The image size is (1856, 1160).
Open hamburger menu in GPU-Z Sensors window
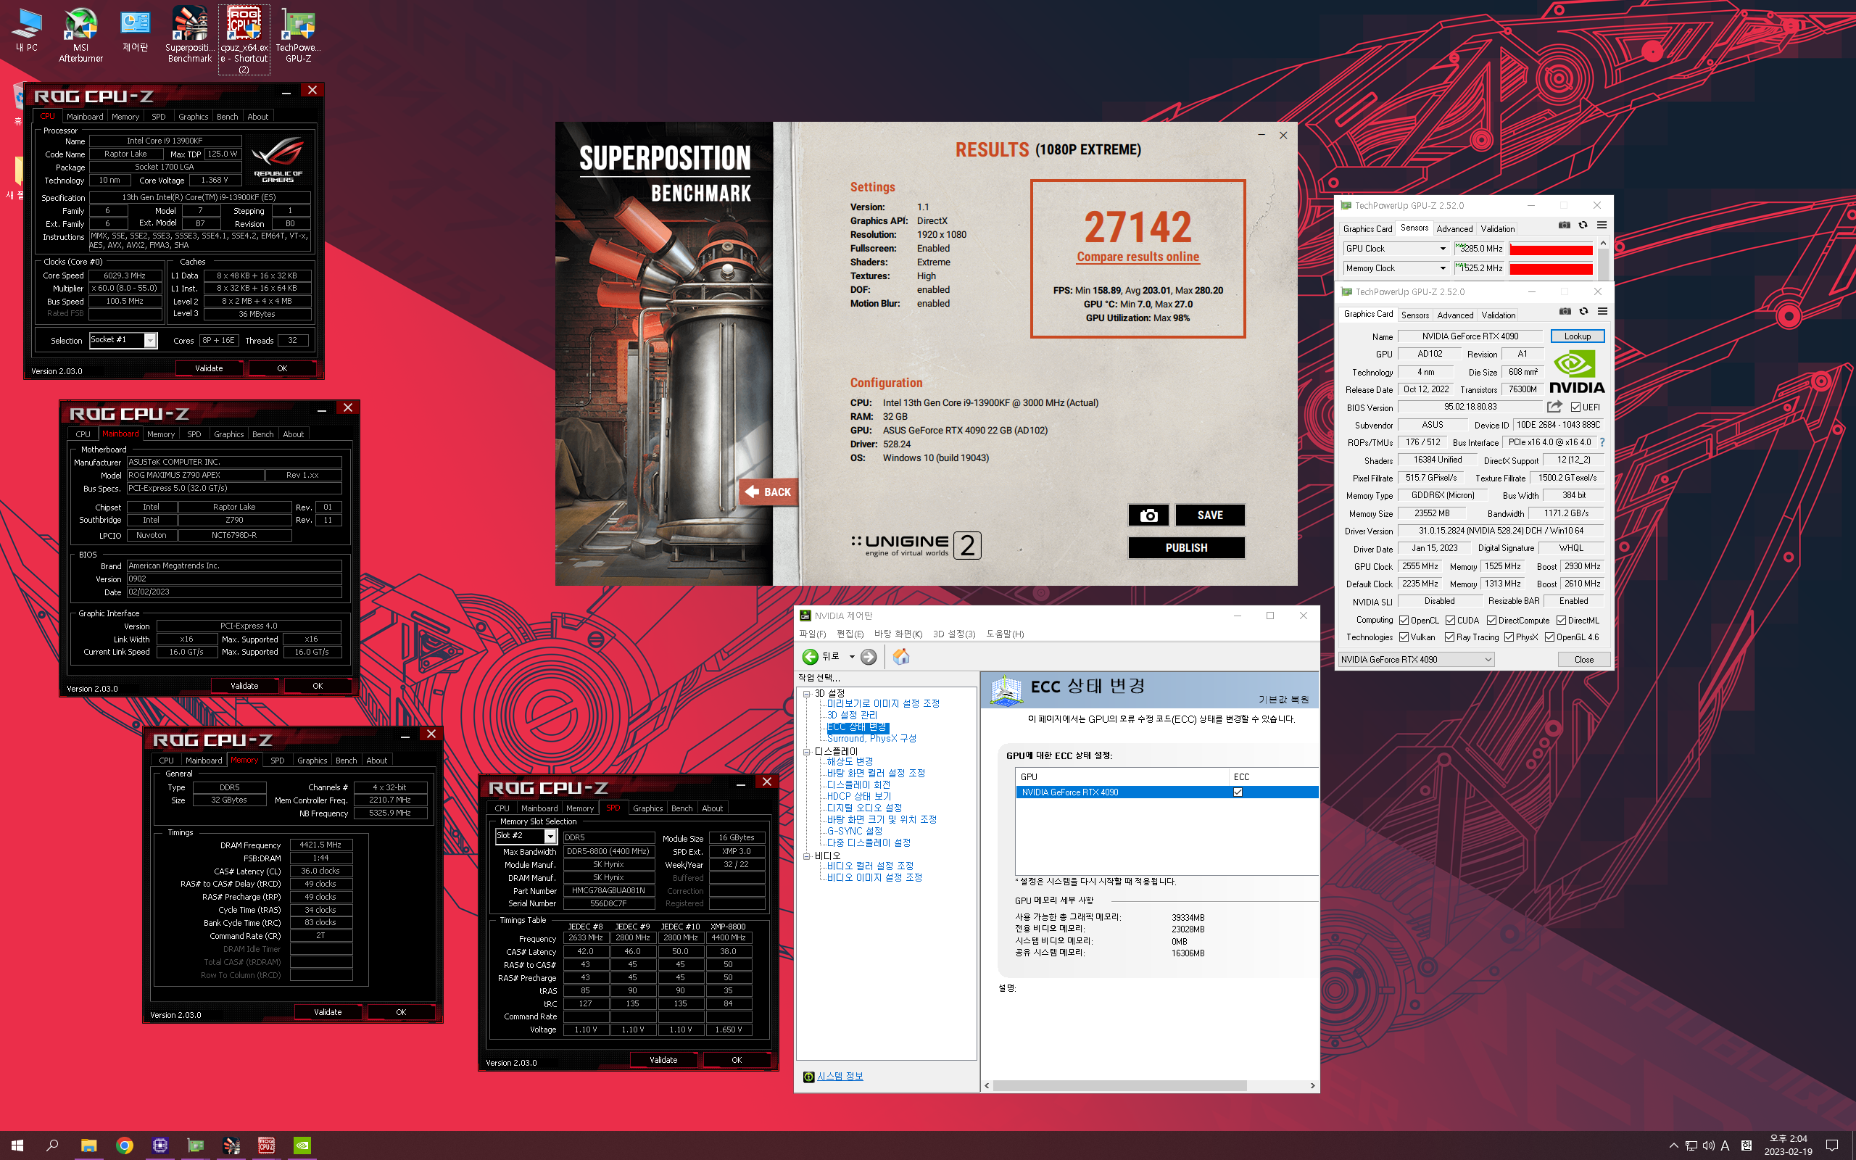[1602, 225]
